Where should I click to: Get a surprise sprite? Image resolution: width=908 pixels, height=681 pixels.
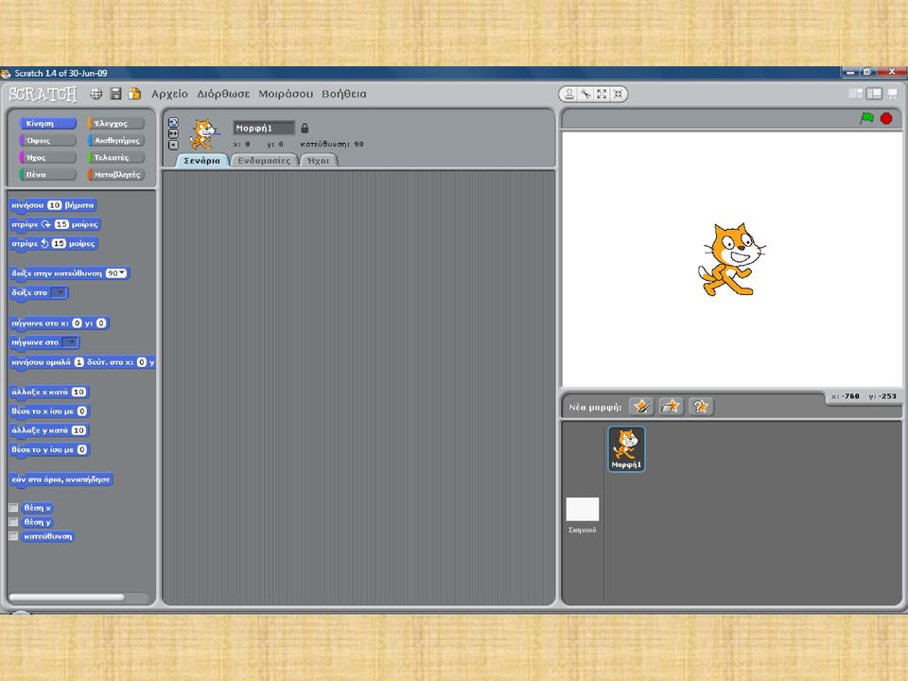click(x=700, y=407)
